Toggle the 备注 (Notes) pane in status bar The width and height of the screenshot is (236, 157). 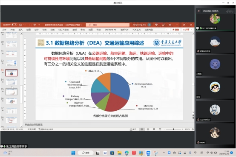[x=133, y=129]
